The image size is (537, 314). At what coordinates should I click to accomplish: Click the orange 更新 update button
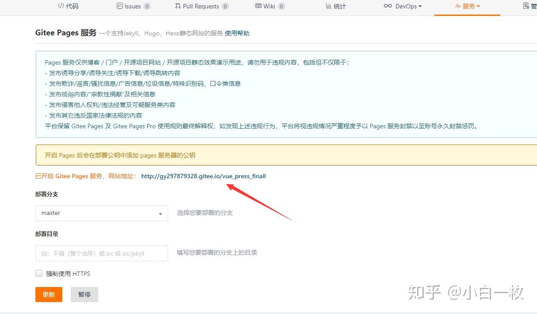click(x=49, y=294)
